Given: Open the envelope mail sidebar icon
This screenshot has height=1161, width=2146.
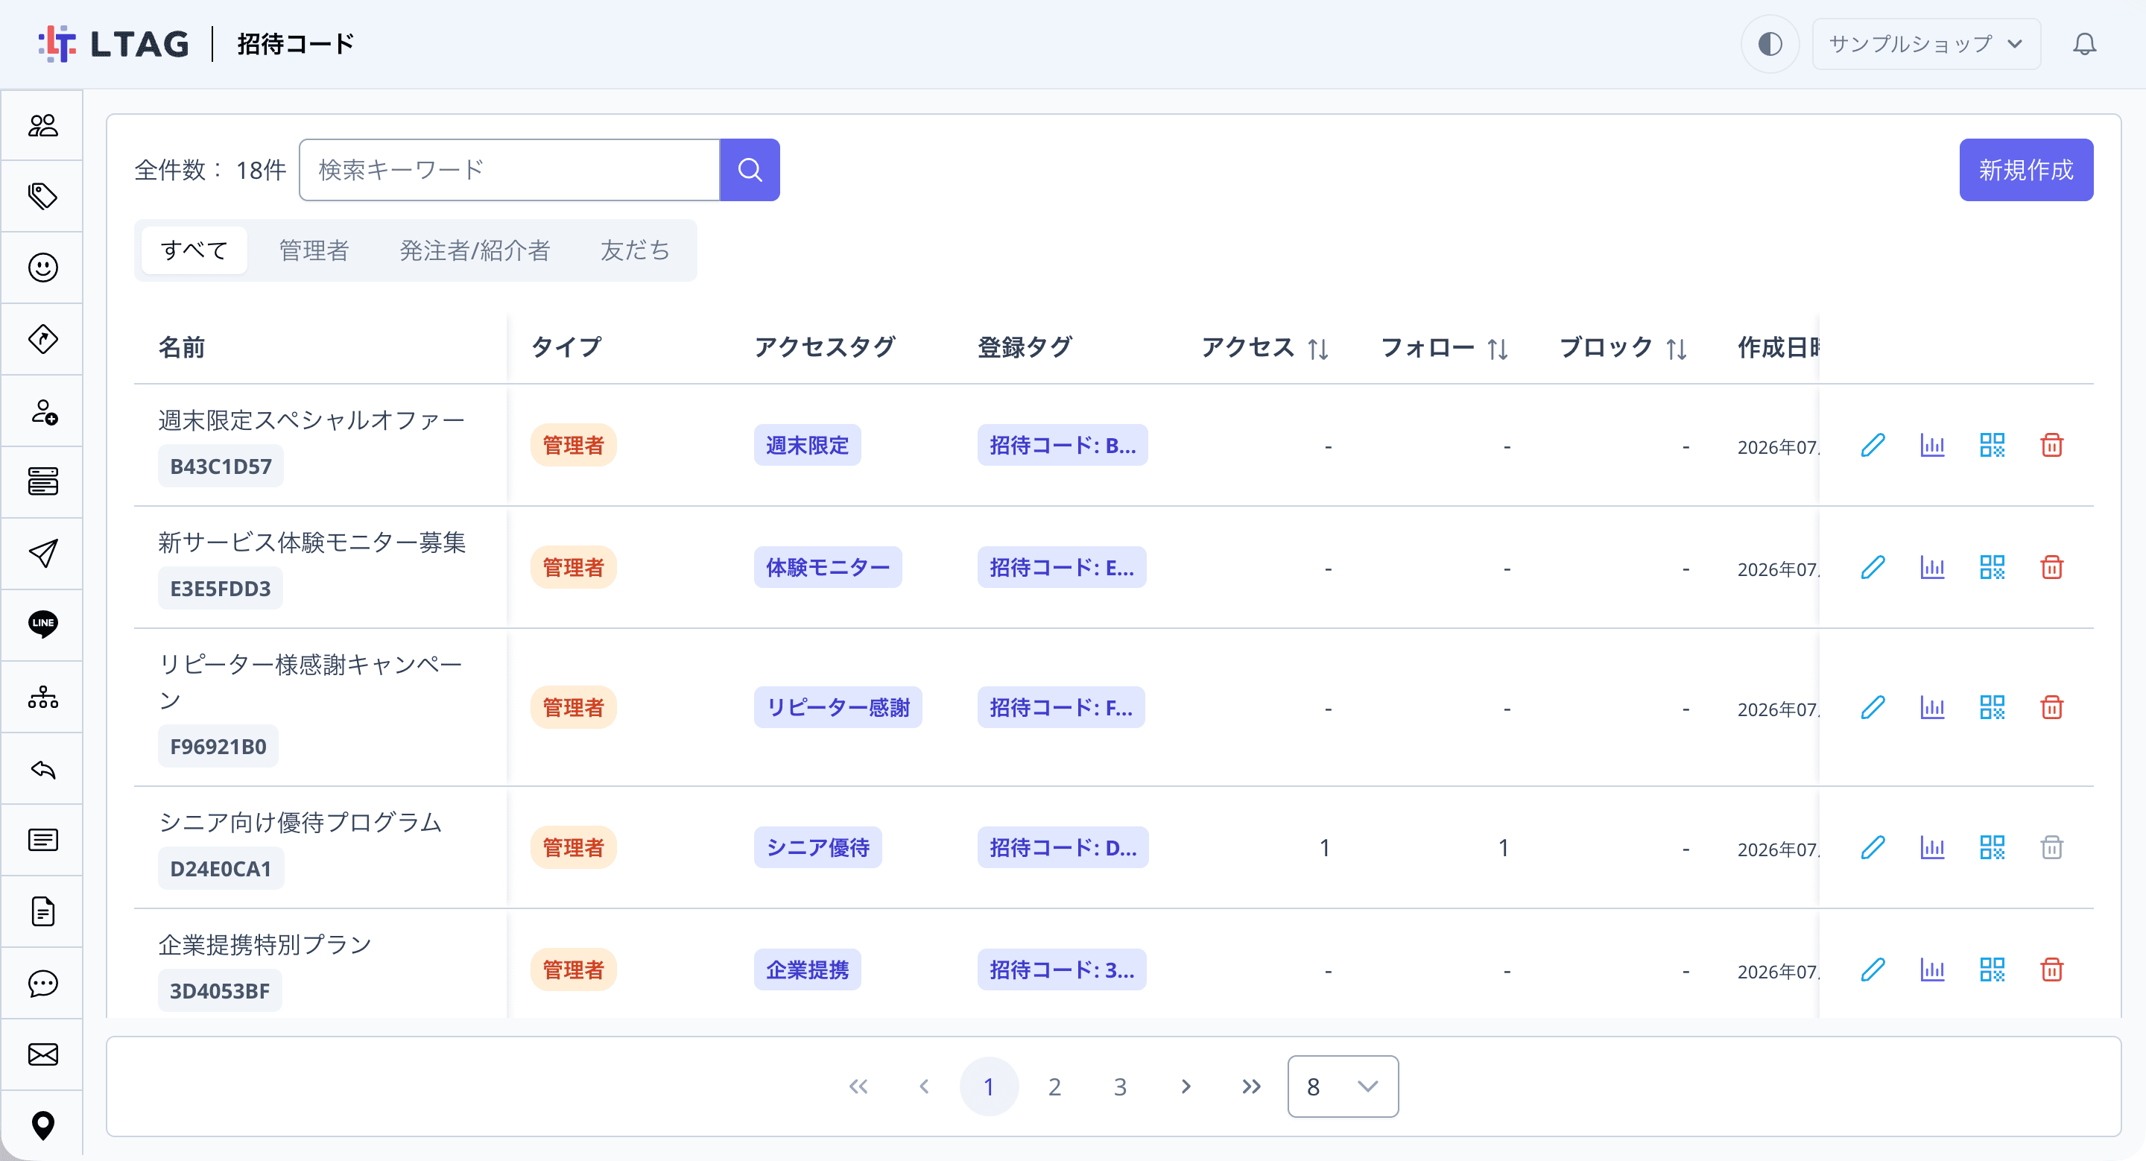Looking at the screenshot, I should (x=42, y=1054).
